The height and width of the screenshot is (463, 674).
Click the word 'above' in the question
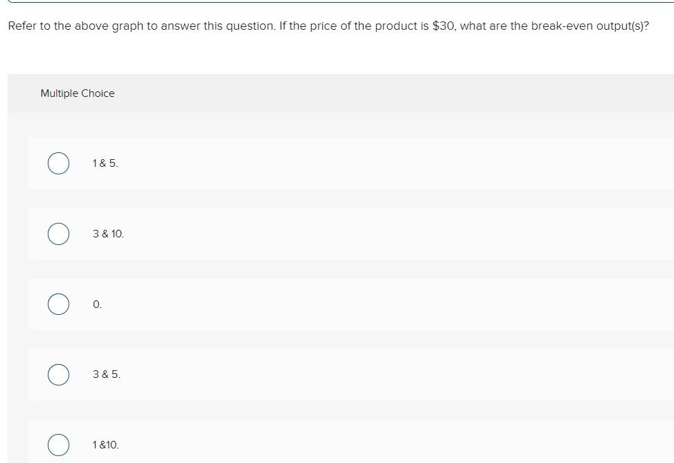click(x=91, y=26)
